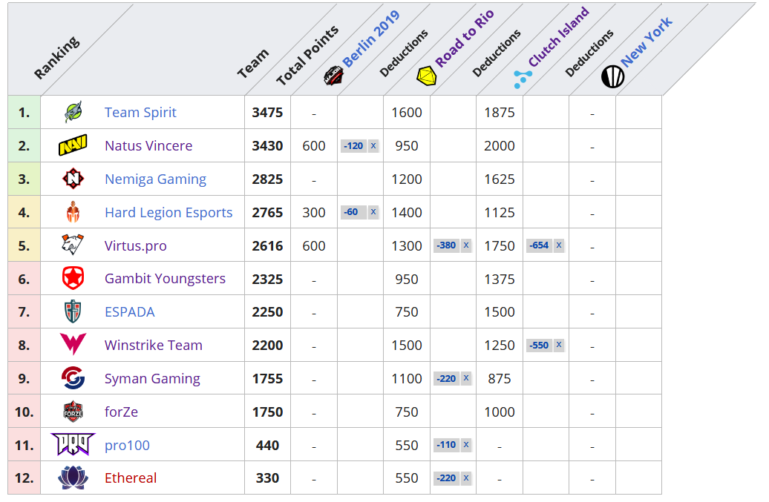Viewport: 769px width, 502px height.
Task: Click the Berlin Major 2019 tournament icon
Action: coord(333,76)
